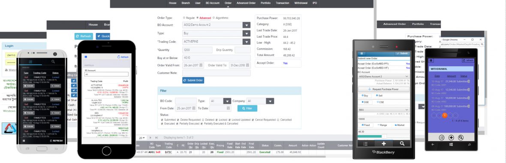Open the Filter From Date calendar icon
Screen dimensions: 506x163
[194, 109]
